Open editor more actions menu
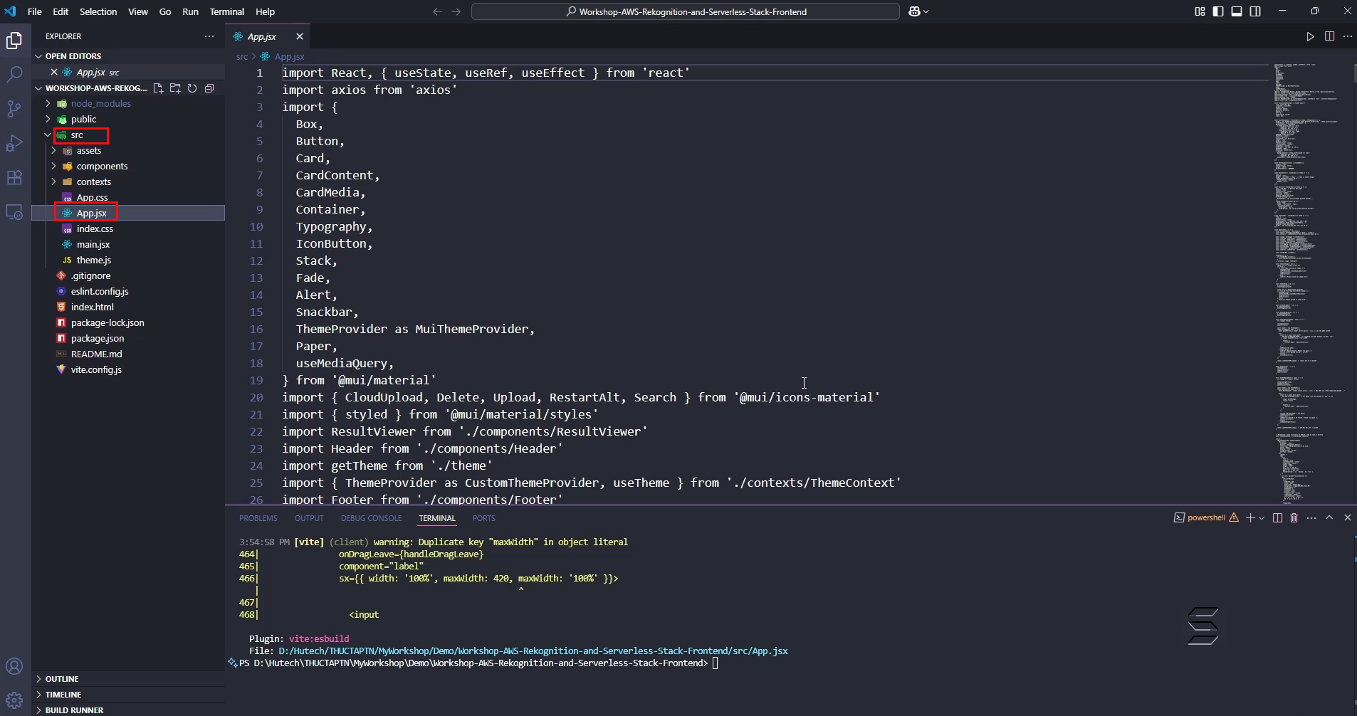 pyautogui.click(x=1348, y=36)
